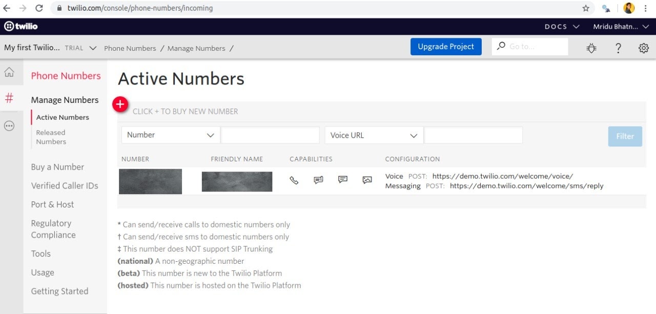Click Phone Numbers breadcrumb link
The height and width of the screenshot is (314, 656).
[x=130, y=48]
